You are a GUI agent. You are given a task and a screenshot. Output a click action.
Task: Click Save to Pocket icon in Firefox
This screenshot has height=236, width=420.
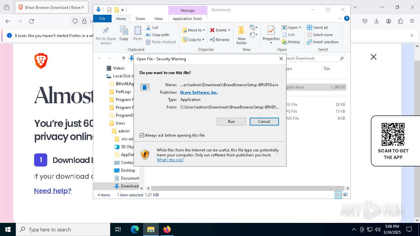point(365,21)
